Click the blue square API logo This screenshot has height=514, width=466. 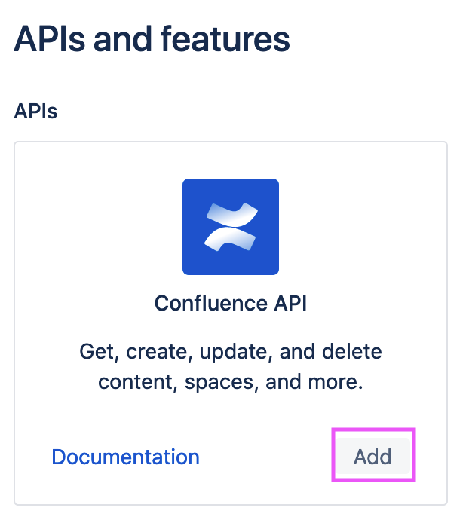point(230,226)
